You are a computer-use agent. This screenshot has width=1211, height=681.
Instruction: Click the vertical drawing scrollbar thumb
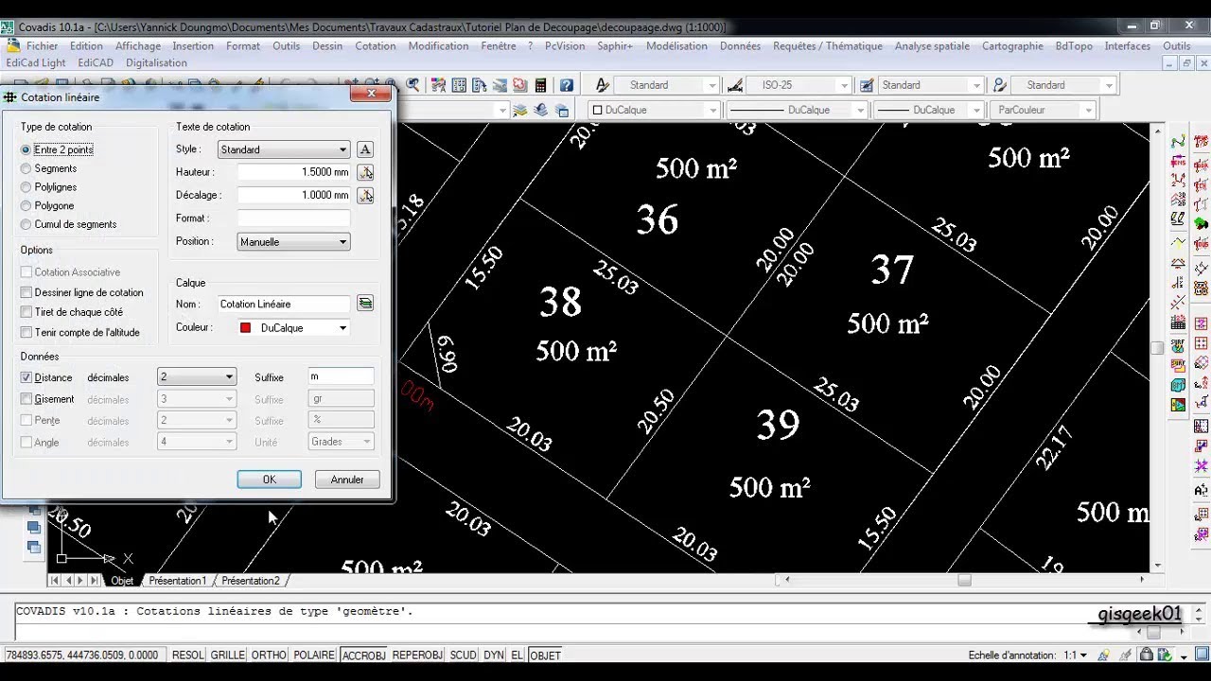[1157, 348]
